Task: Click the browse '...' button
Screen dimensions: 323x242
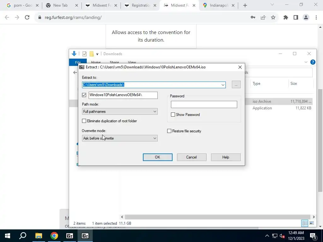Action: 236,84
